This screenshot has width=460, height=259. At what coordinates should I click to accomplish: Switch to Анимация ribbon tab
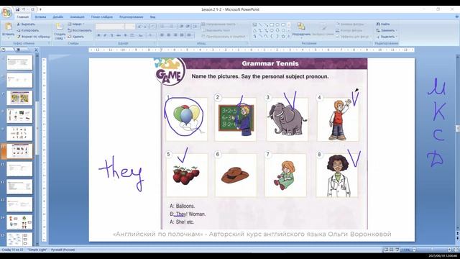[x=77, y=17]
